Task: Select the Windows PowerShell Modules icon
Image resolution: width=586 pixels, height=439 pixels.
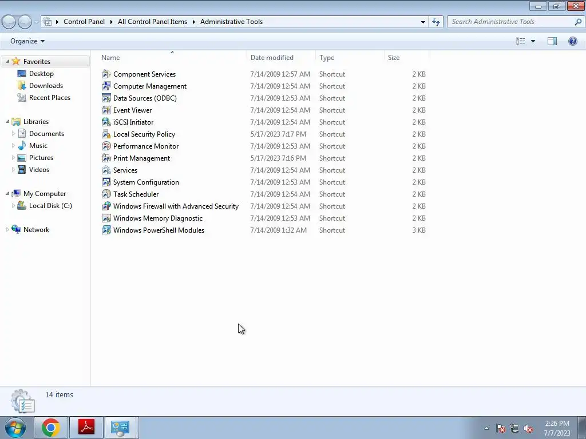Action: click(x=106, y=230)
